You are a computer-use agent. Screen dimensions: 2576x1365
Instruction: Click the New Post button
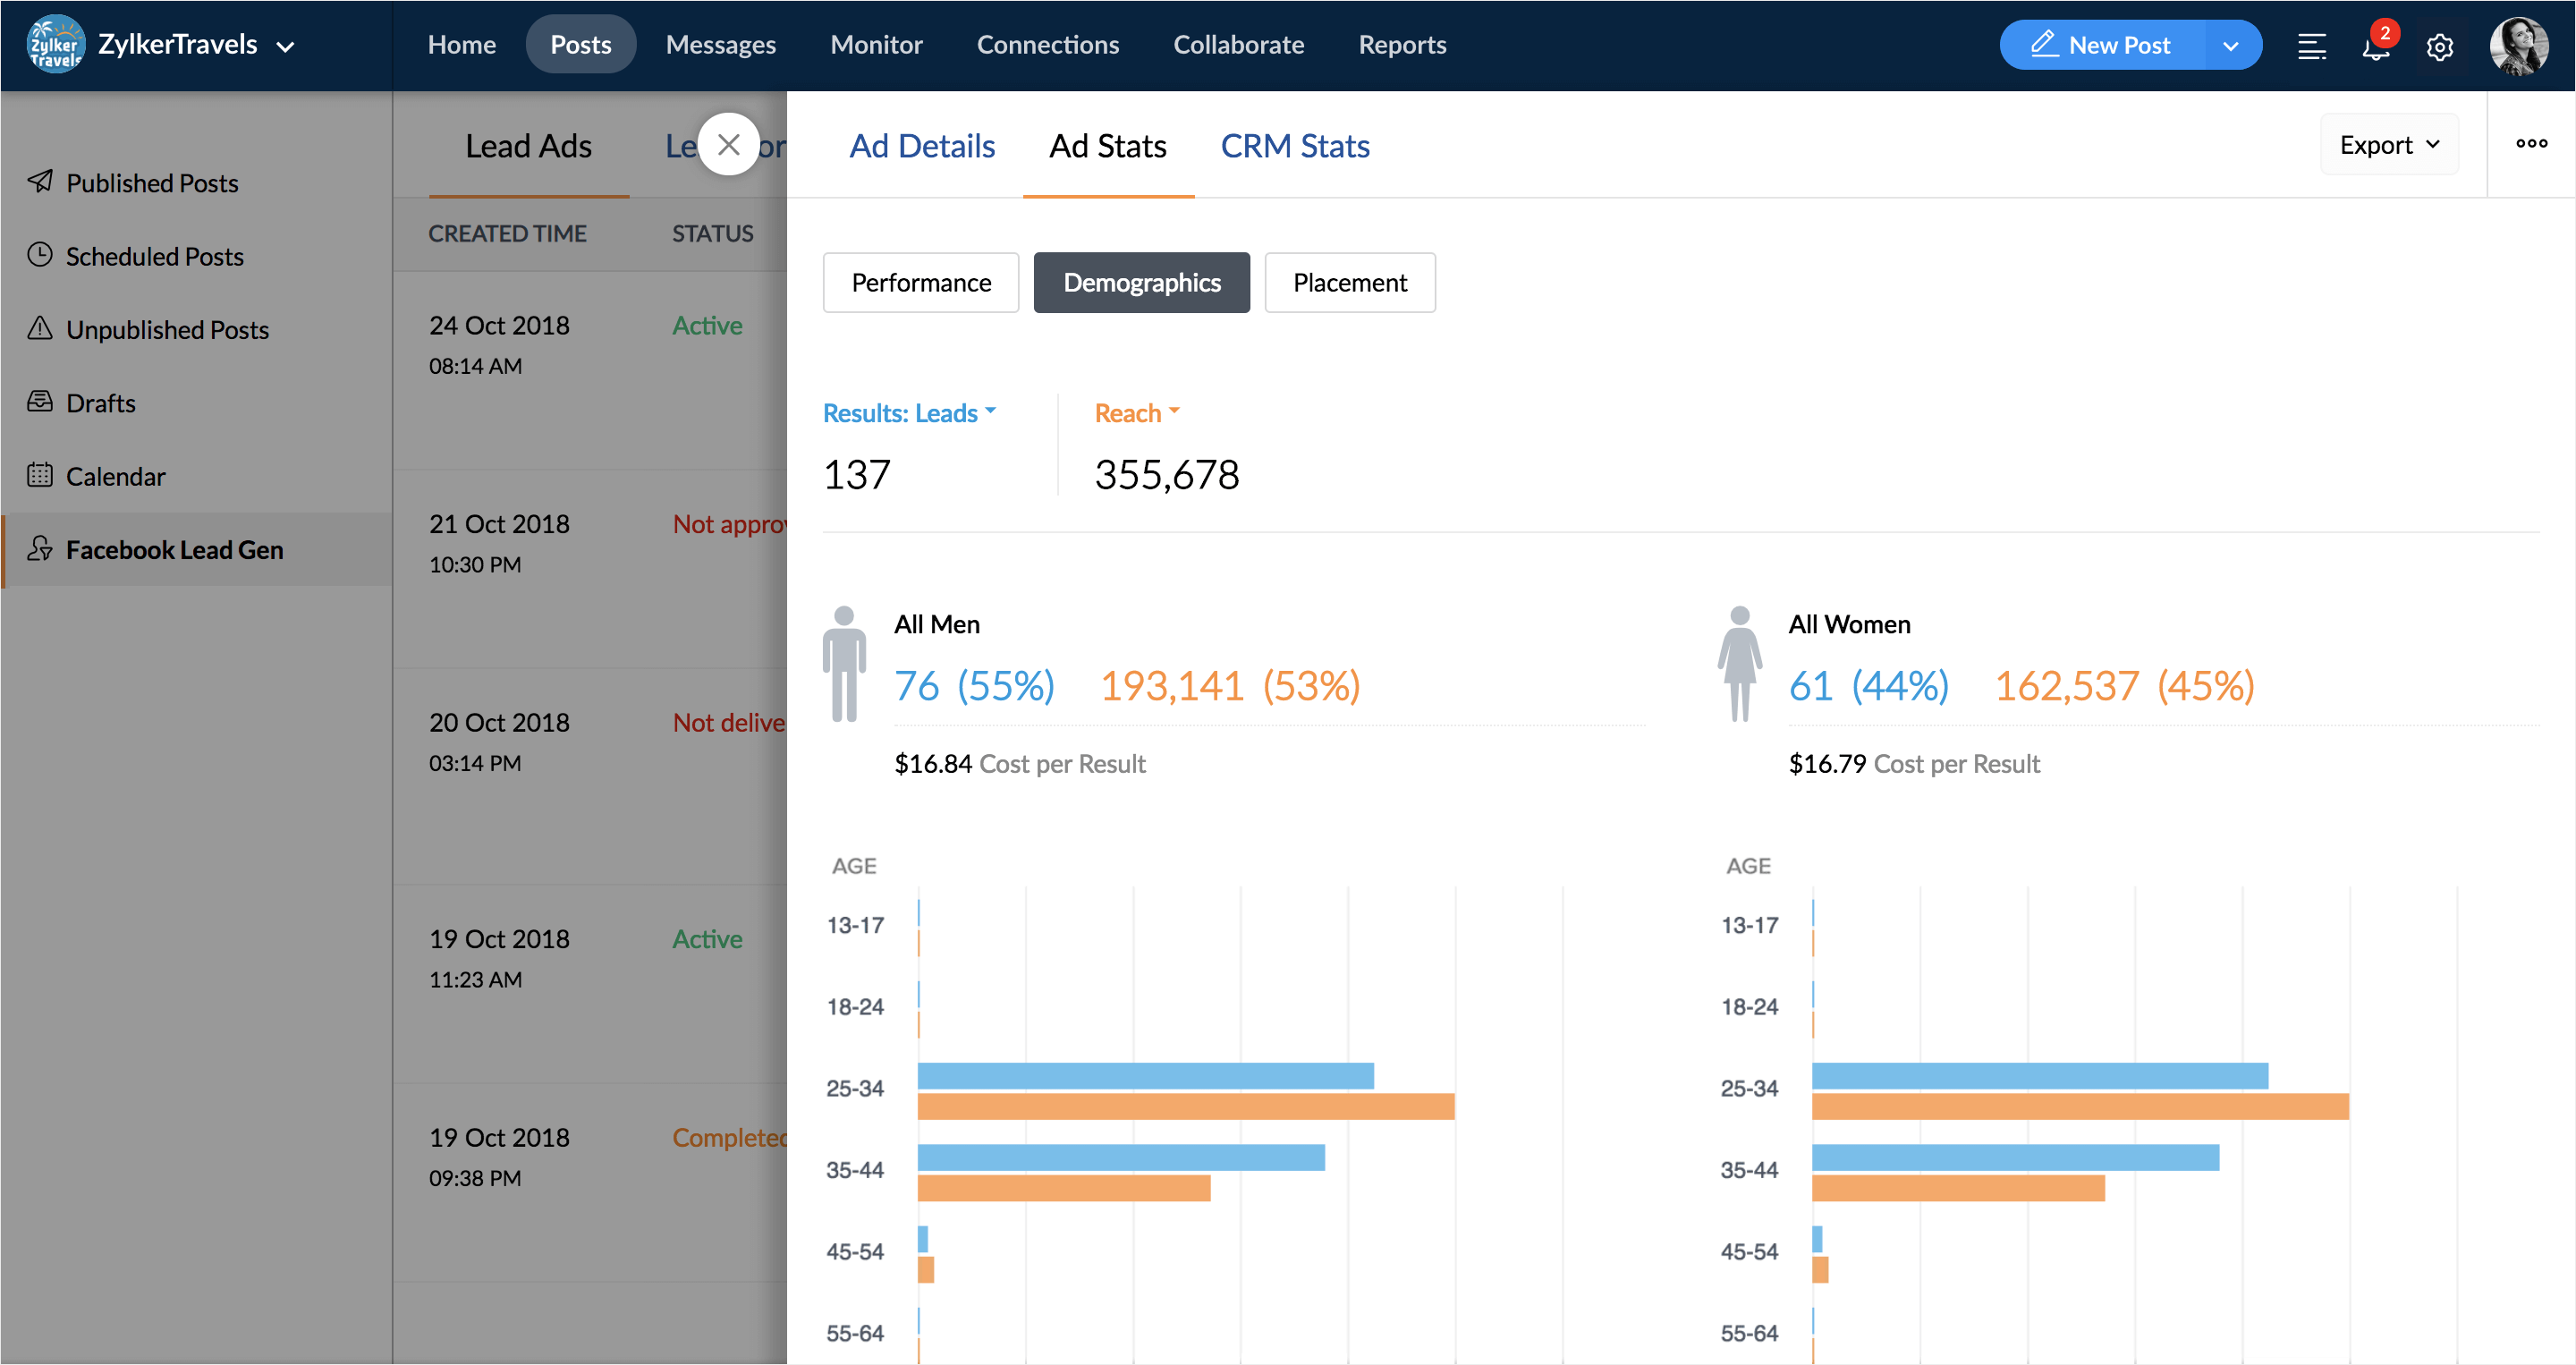tap(2102, 45)
